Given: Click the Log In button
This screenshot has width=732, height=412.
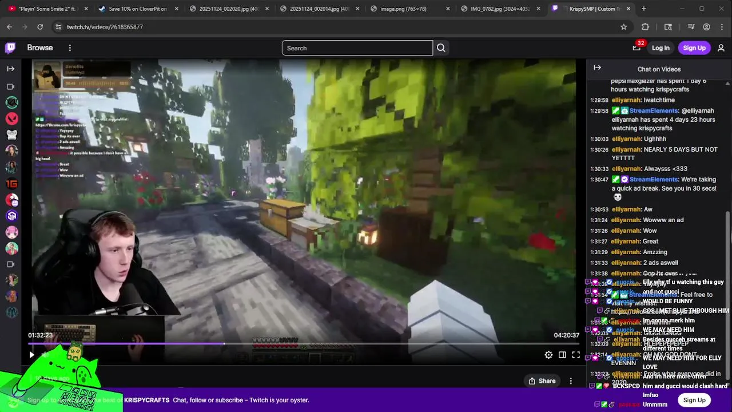Looking at the screenshot, I should (x=661, y=48).
